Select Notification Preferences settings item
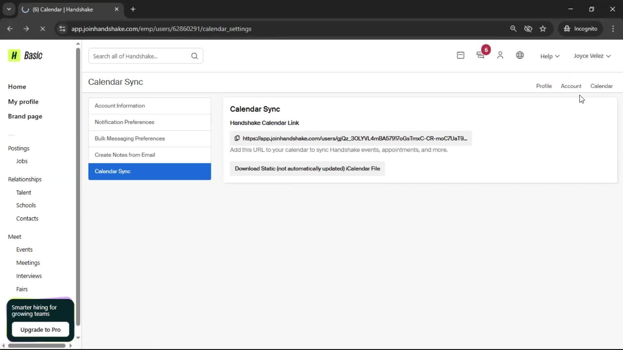The width and height of the screenshot is (623, 350). pyautogui.click(x=150, y=122)
